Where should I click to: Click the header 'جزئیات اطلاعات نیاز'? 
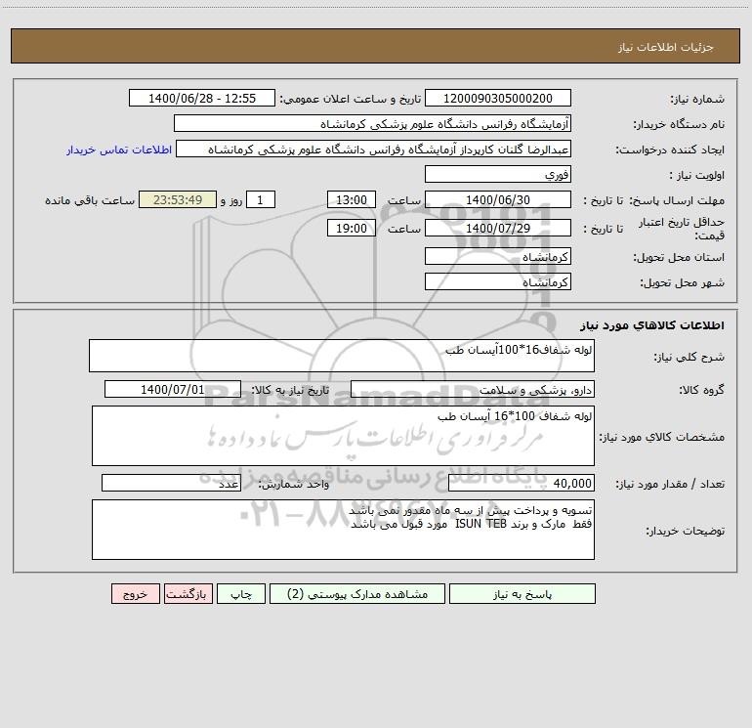pyautogui.click(x=666, y=47)
